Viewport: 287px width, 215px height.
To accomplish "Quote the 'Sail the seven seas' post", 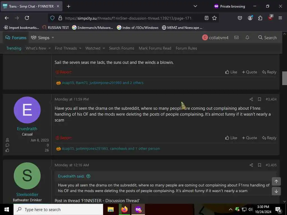I will click(x=249, y=72).
